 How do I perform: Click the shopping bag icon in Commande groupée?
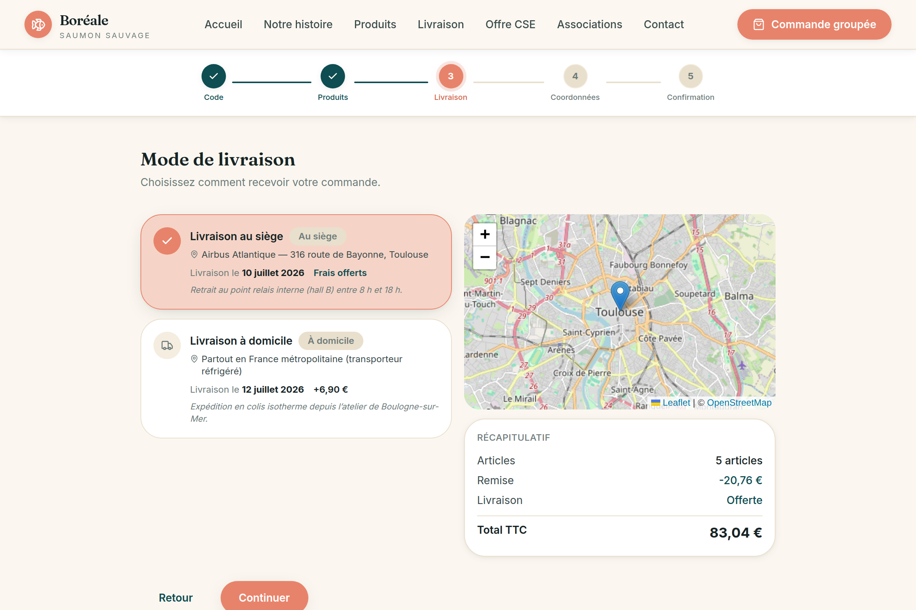pos(758,24)
